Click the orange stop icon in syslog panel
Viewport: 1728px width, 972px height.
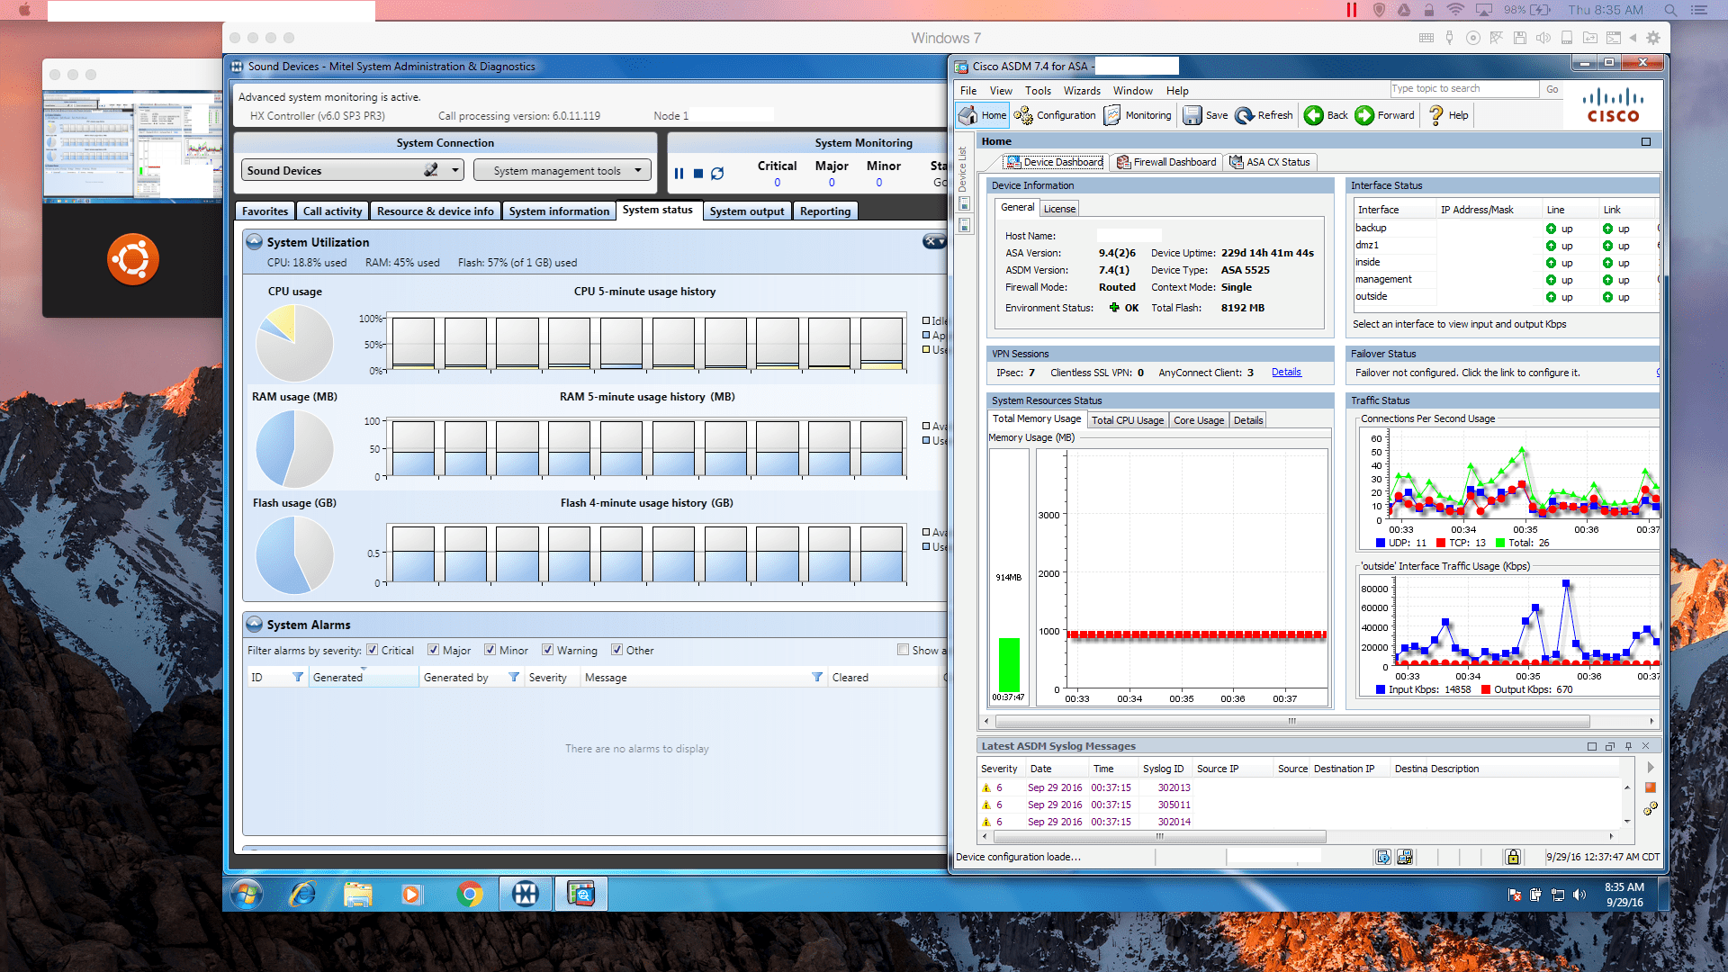pyautogui.click(x=1651, y=787)
